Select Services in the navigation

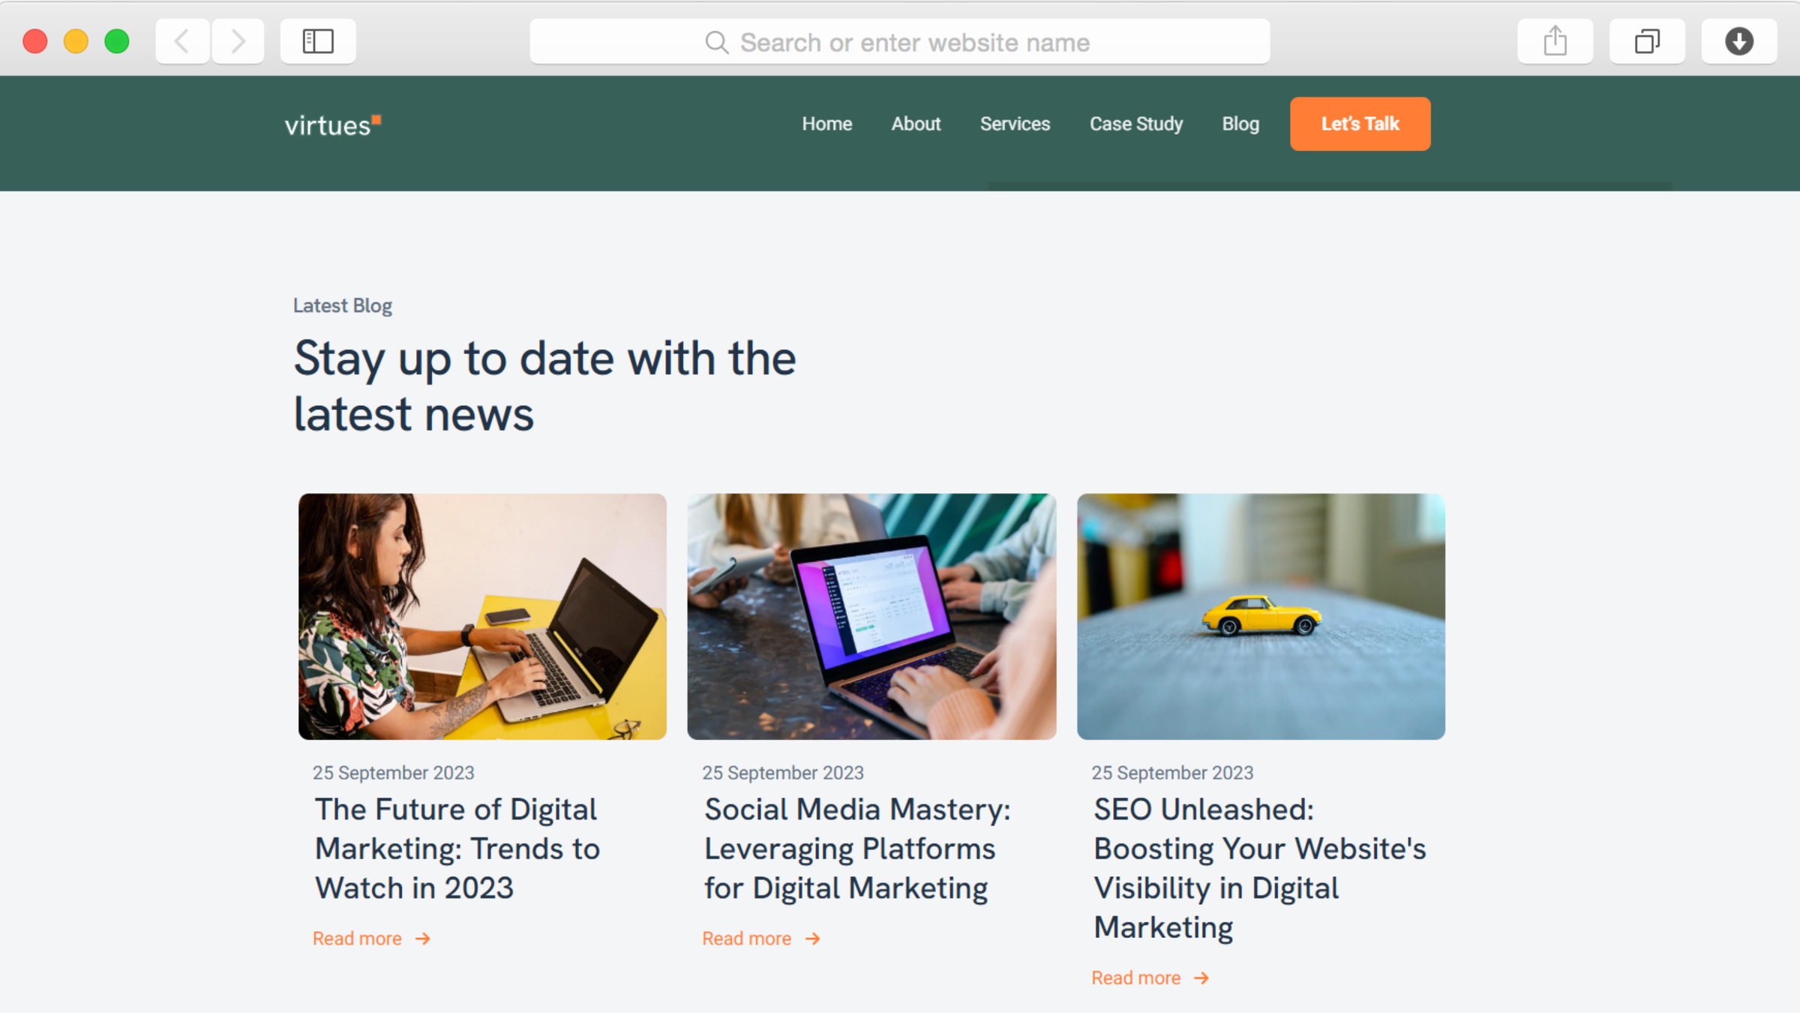pos(1015,124)
